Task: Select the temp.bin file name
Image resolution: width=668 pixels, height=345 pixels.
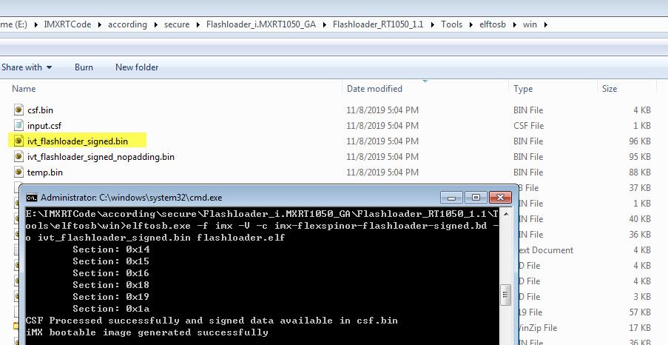Action: pos(45,172)
